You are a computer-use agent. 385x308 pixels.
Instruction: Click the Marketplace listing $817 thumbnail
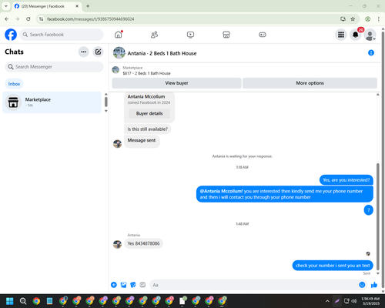click(115, 70)
